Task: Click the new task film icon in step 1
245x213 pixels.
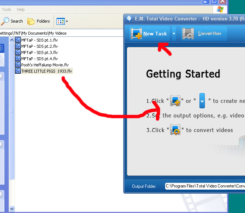Action: click(x=175, y=101)
